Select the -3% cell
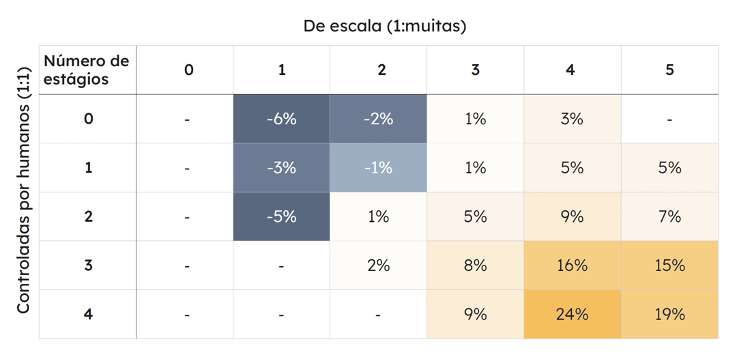The width and height of the screenshot is (737, 357). 281,168
